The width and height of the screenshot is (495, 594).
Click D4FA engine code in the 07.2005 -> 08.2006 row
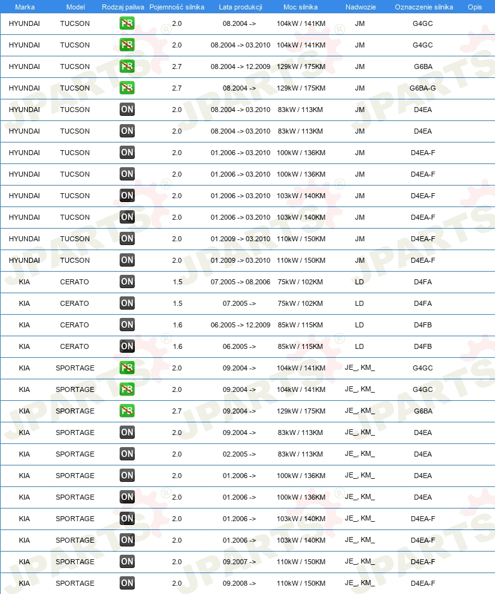[x=423, y=282]
